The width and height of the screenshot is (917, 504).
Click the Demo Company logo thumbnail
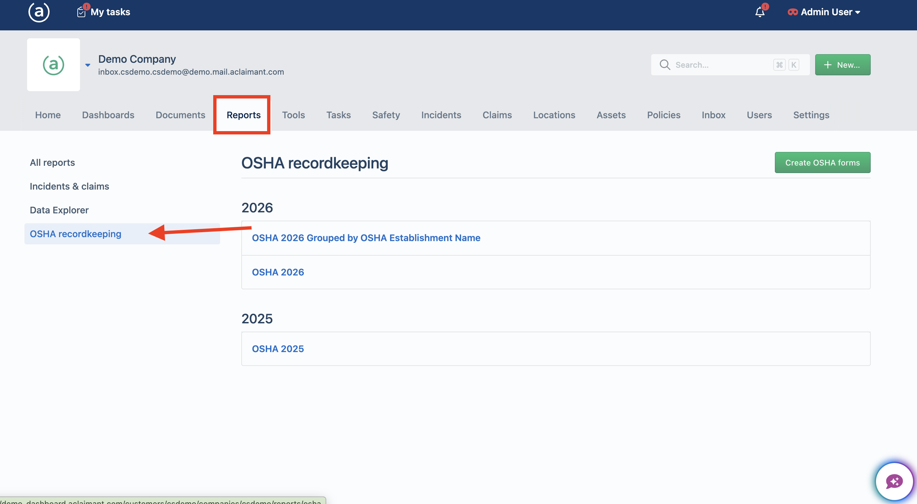coord(54,65)
